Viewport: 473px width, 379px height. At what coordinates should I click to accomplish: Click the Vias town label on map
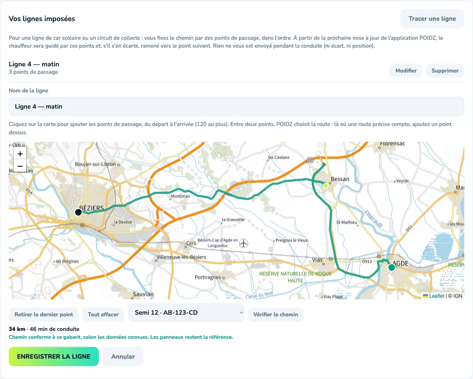click(x=317, y=260)
